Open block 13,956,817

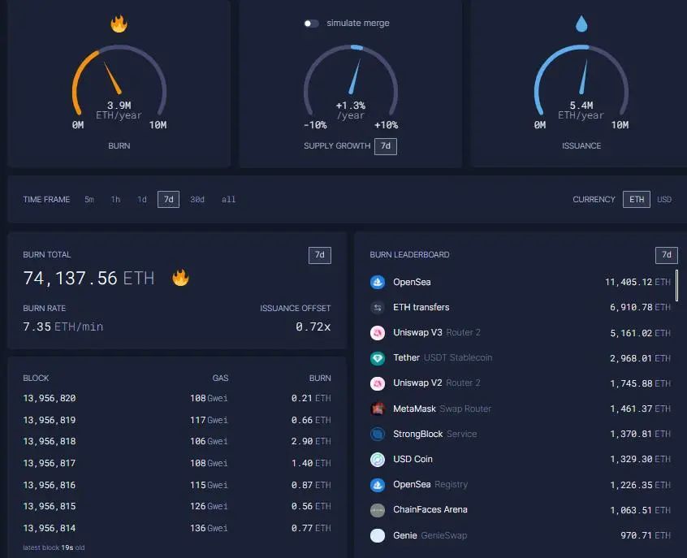(49, 463)
